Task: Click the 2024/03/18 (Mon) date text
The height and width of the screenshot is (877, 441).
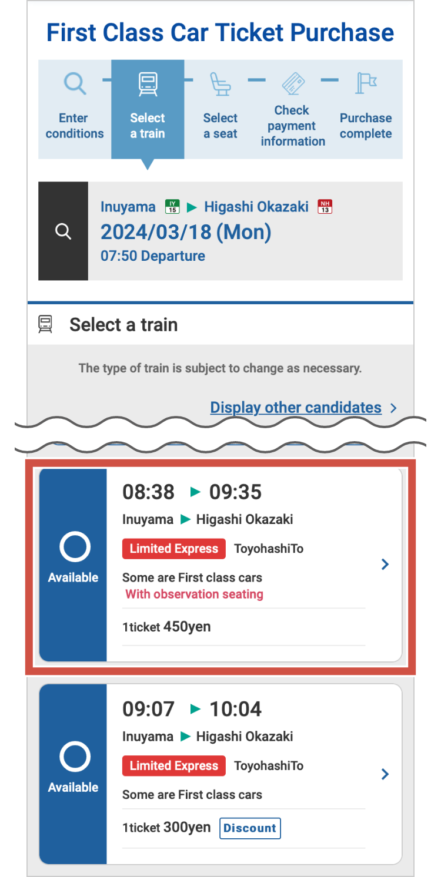Action: click(x=186, y=232)
